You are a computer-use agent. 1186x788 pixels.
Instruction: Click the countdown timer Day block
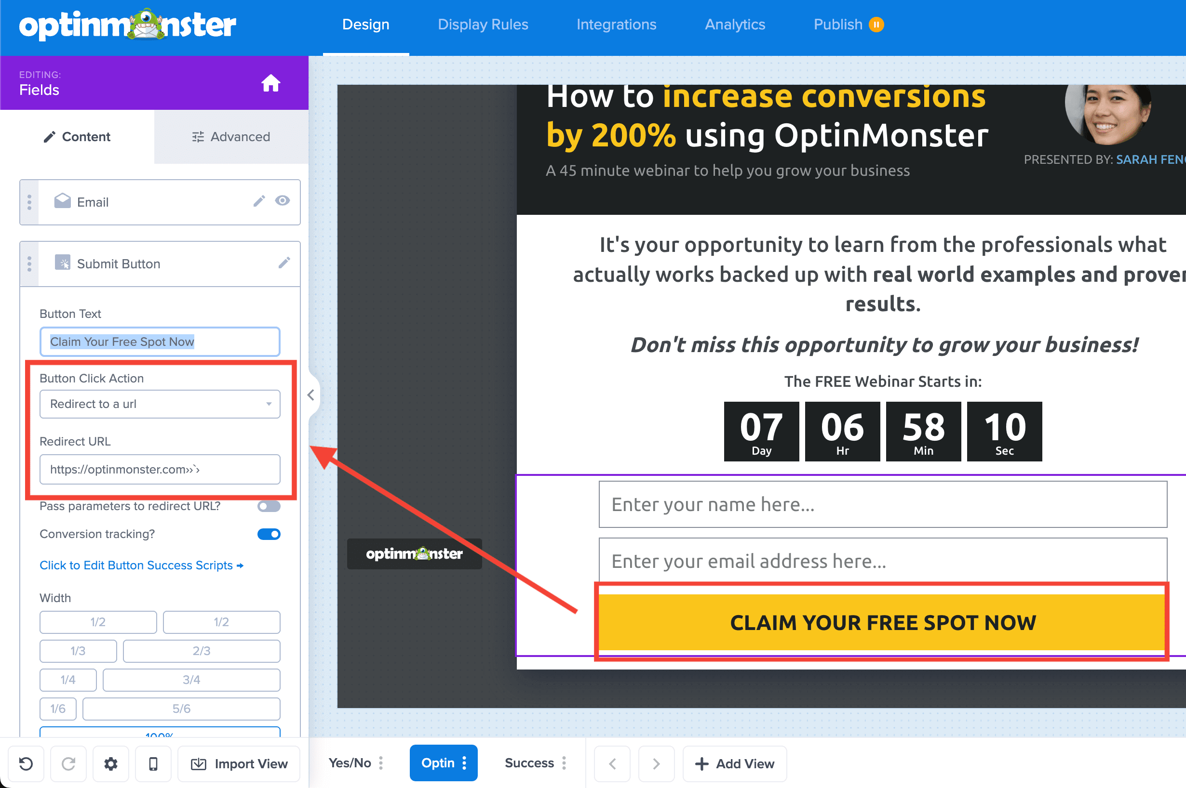(761, 431)
